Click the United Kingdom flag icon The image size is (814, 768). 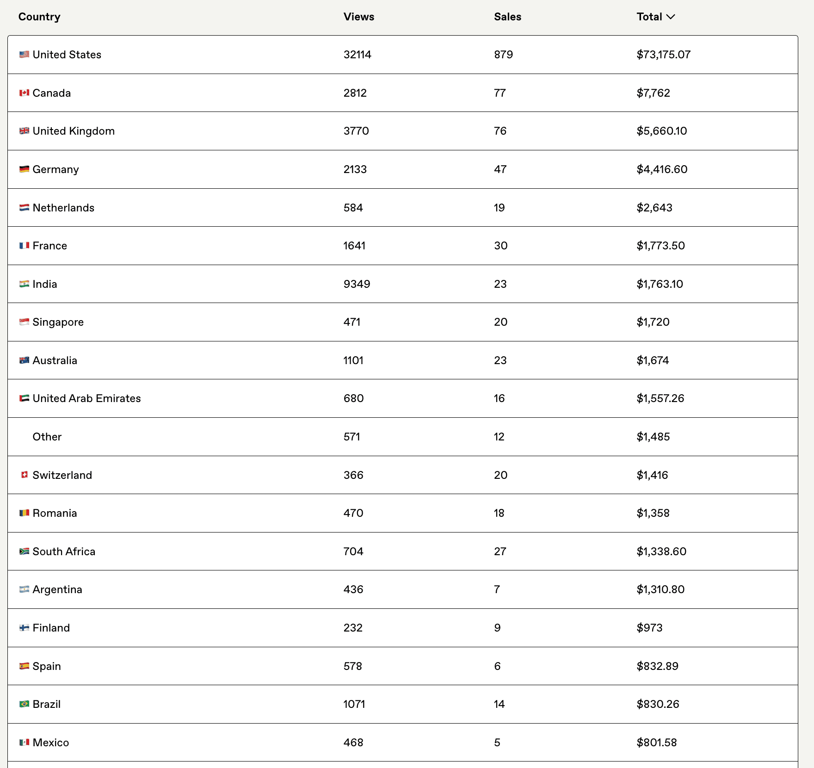(24, 131)
